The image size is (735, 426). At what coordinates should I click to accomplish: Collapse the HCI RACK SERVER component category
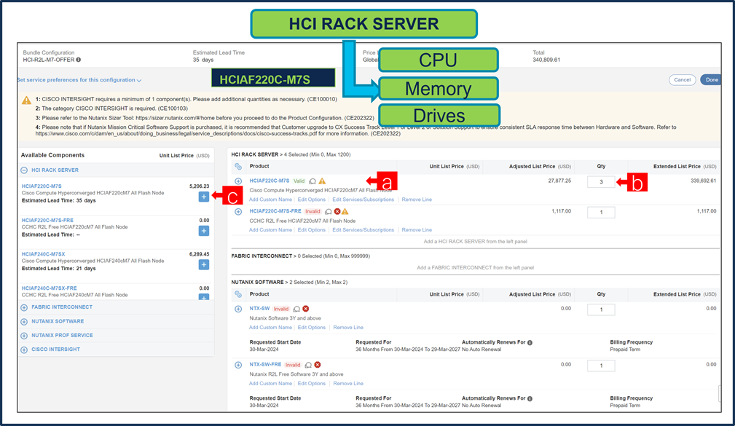pos(24,170)
